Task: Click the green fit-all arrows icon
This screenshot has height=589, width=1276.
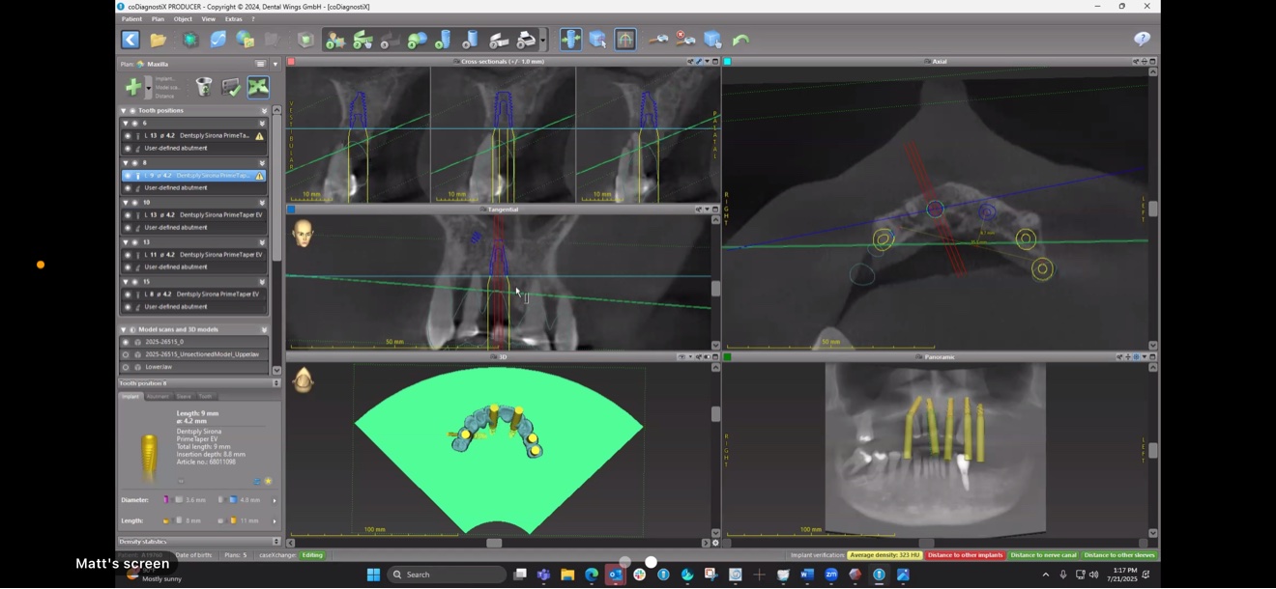Action: click(258, 87)
